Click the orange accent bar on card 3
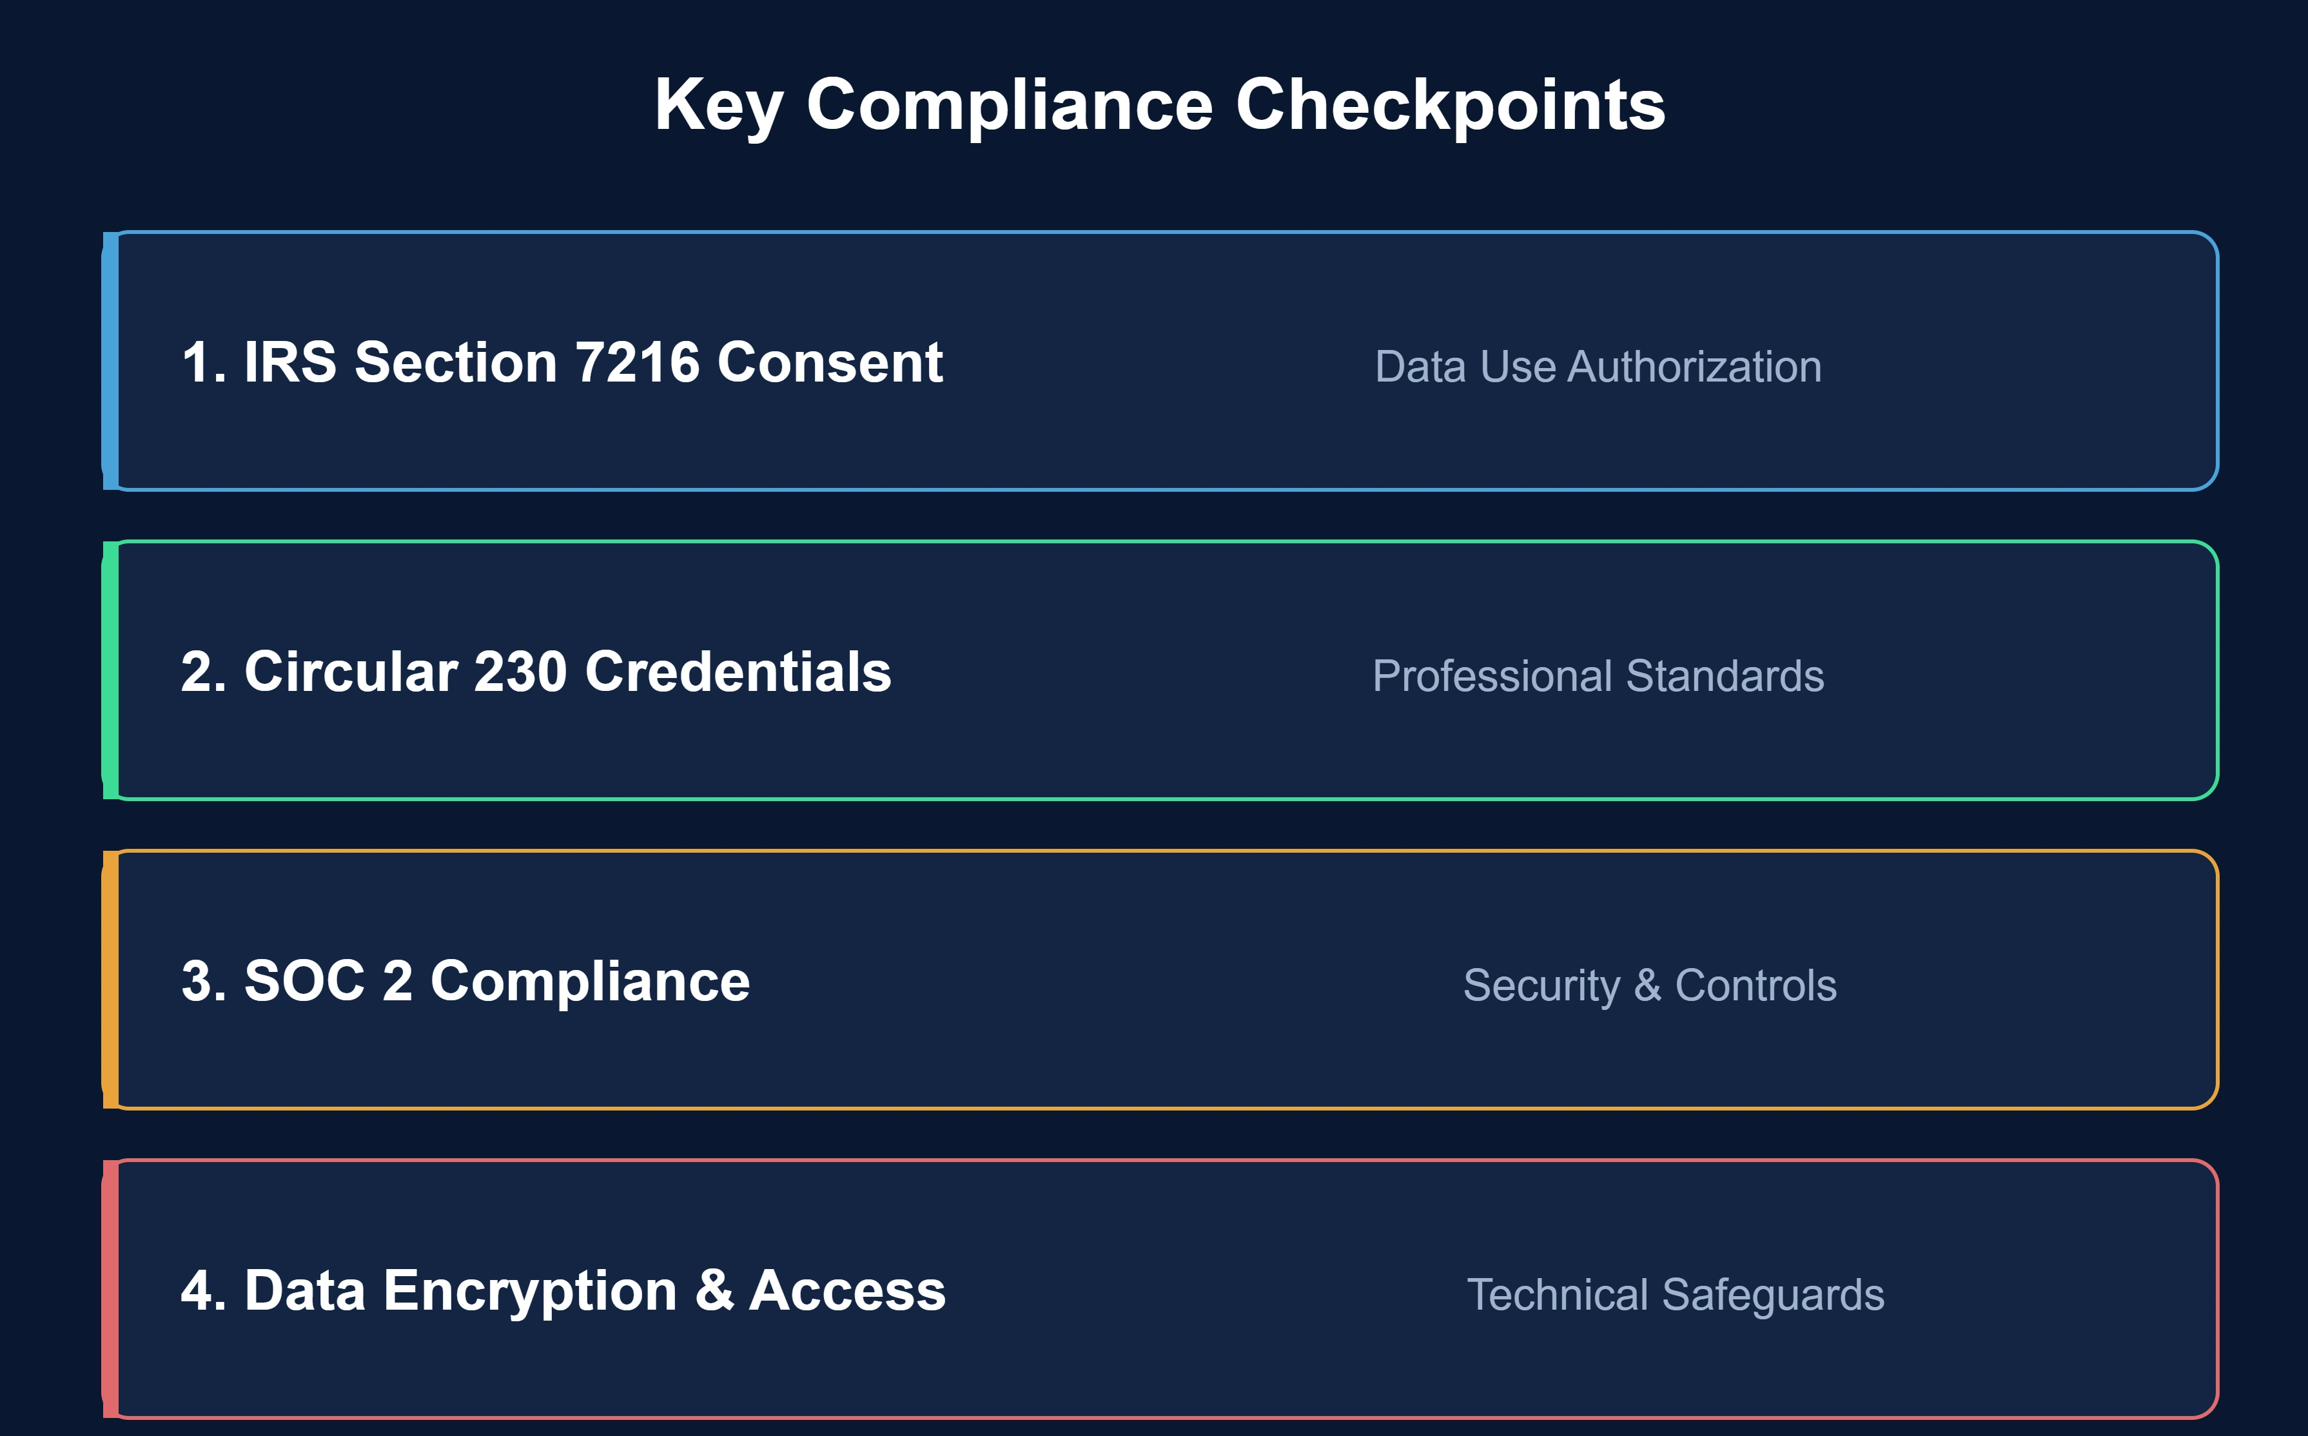Screen dimensions: 2308x1436 coord(111,980)
